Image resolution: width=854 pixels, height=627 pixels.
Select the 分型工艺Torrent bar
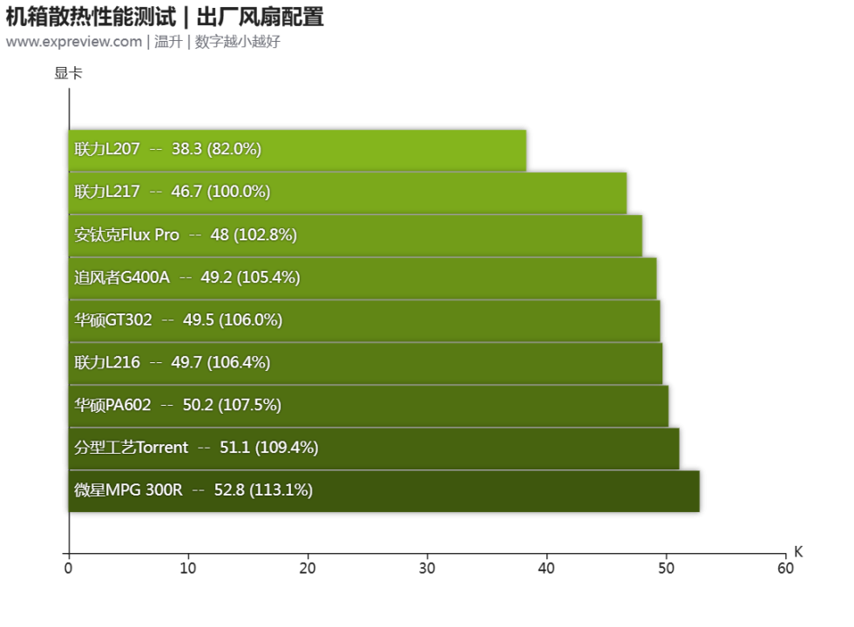pos(373,448)
